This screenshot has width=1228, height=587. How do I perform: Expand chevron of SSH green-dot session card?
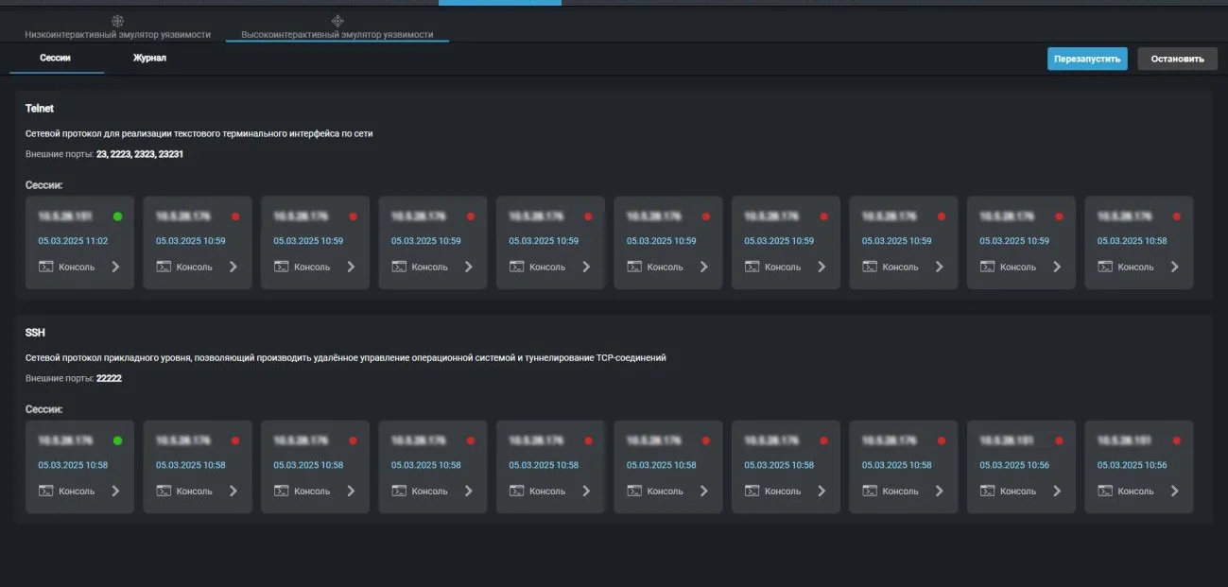pos(115,491)
